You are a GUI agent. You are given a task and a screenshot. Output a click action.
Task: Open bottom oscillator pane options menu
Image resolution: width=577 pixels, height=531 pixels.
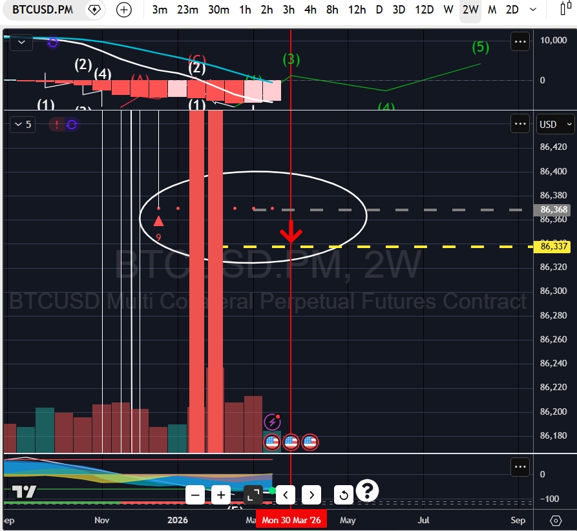pyautogui.click(x=520, y=467)
